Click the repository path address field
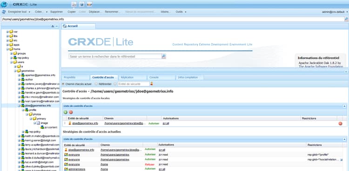Image resolution: width=349 pixels, height=171 pixels. pyautogui.click(x=173, y=19)
